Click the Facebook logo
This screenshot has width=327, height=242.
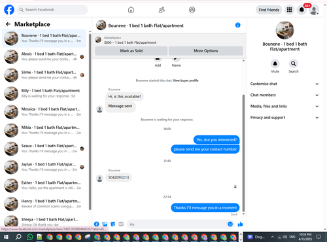(x=9, y=10)
